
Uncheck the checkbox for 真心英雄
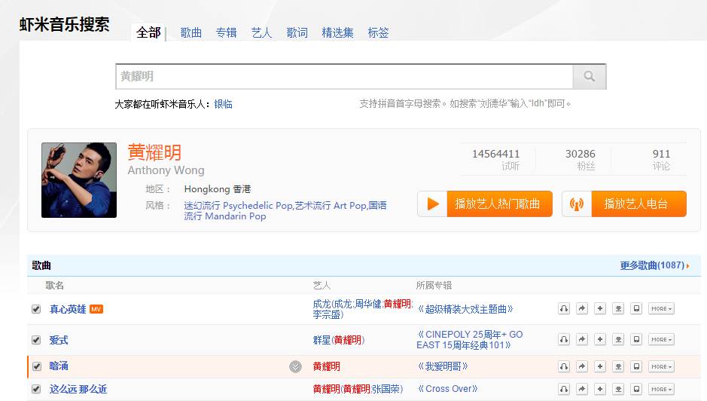coord(36,309)
